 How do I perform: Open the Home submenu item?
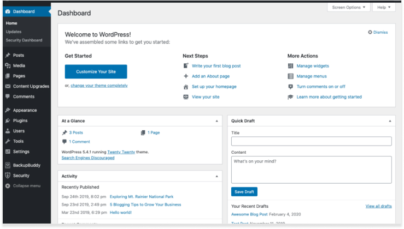(11, 23)
